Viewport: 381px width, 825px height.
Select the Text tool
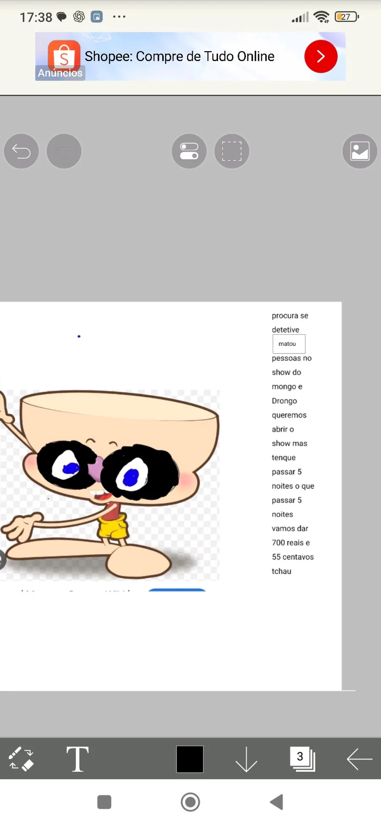77,759
